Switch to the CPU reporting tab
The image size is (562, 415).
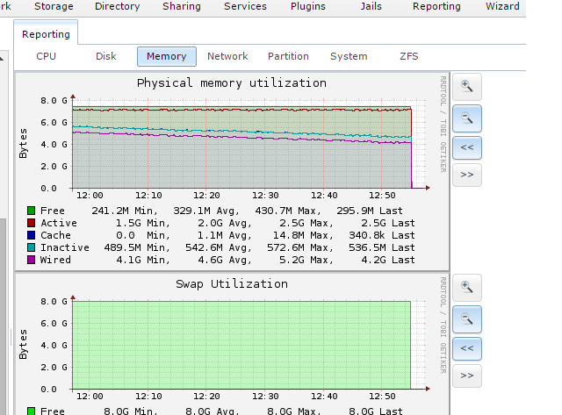(47, 56)
